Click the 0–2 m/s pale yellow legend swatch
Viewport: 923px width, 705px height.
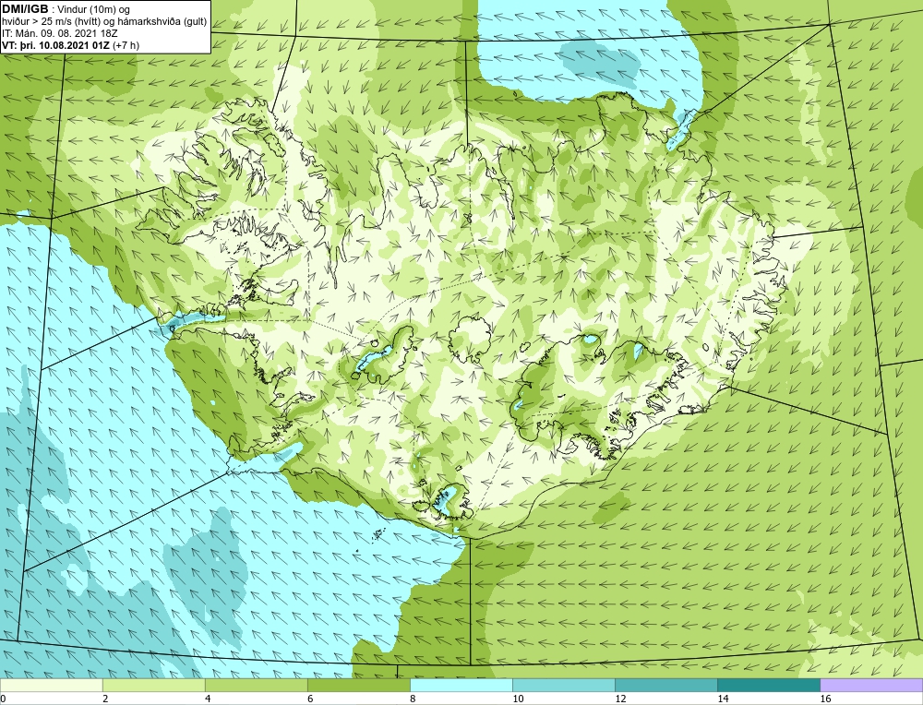(x=51, y=685)
